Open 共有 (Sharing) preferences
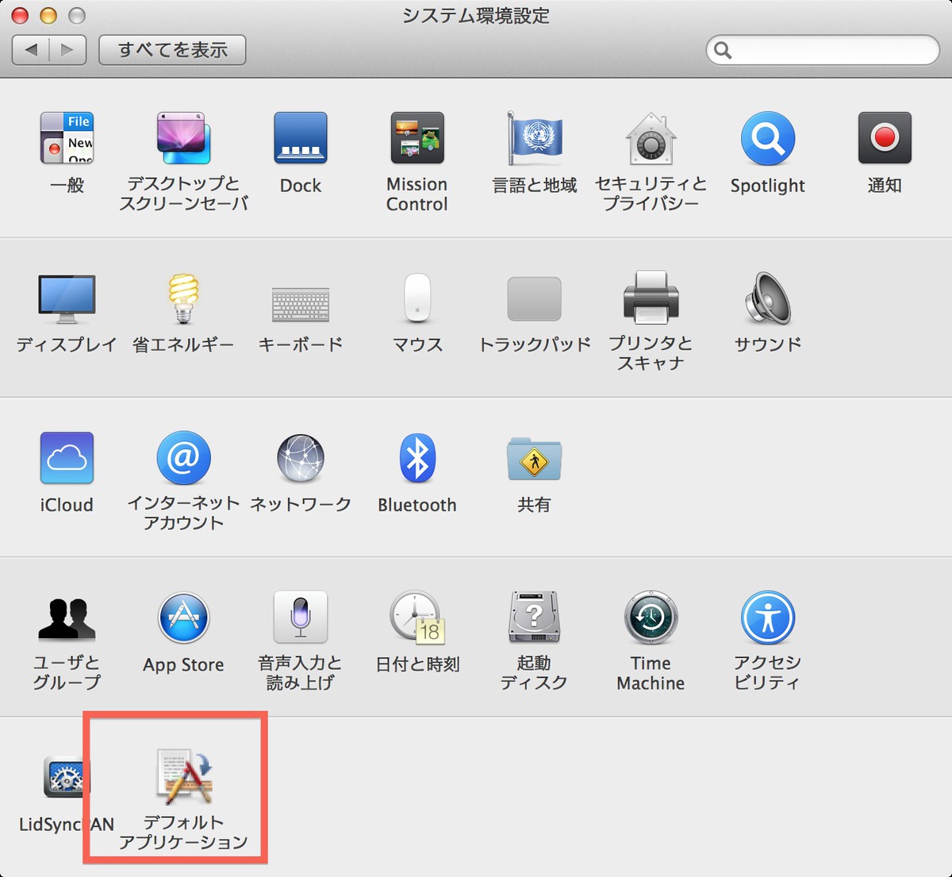The height and width of the screenshot is (877, 952). [534, 458]
